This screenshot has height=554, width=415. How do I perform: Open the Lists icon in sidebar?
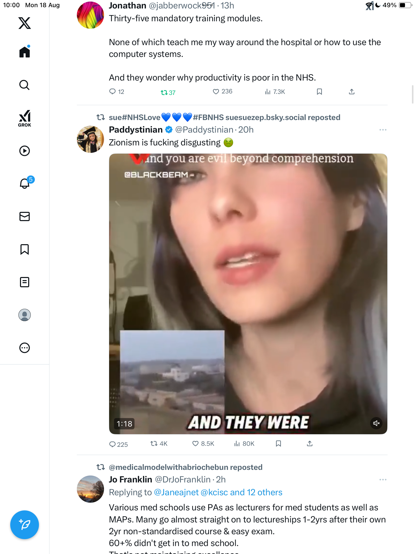pyautogui.click(x=25, y=282)
